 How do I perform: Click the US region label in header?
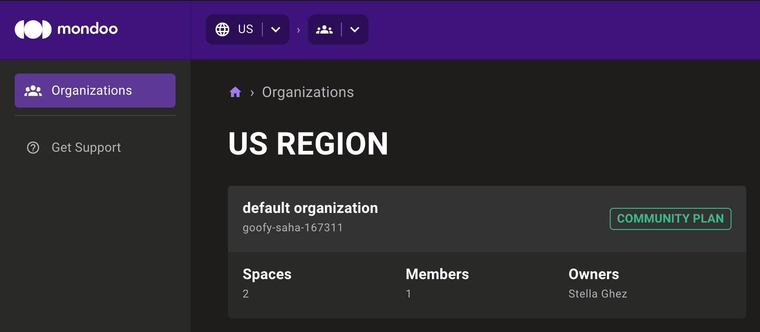pyautogui.click(x=246, y=29)
